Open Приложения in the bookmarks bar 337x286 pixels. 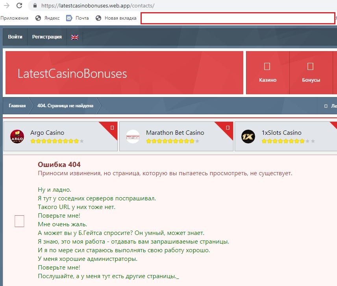click(x=15, y=18)
